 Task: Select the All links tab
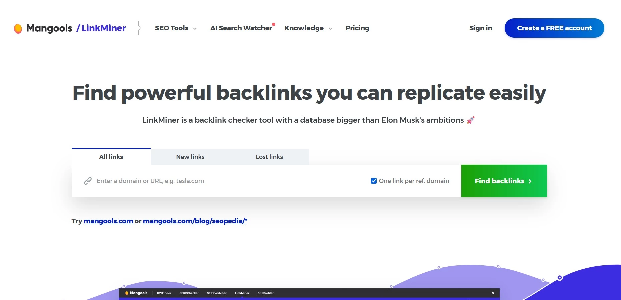pos(111,157)
